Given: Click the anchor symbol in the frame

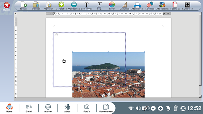Looking at the screenshot, I should click(56, 34).
